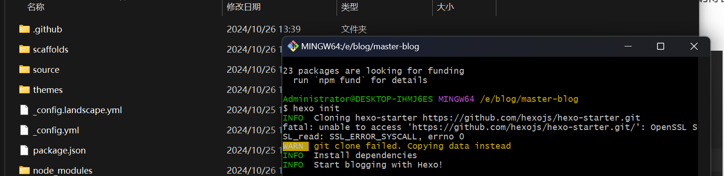
Task: Click the themes folder icon
Action: 25,90
